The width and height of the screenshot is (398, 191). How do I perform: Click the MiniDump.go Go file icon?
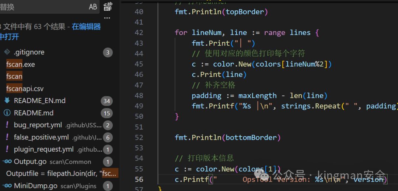7,186
